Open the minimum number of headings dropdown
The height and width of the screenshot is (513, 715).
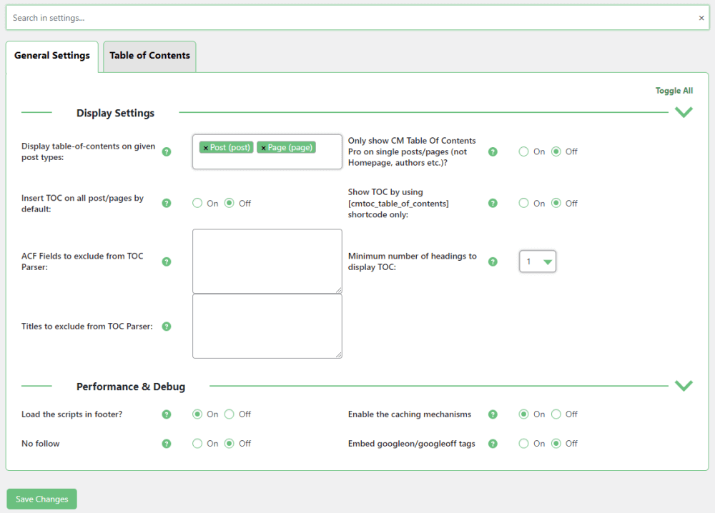[x=538, y=262]
